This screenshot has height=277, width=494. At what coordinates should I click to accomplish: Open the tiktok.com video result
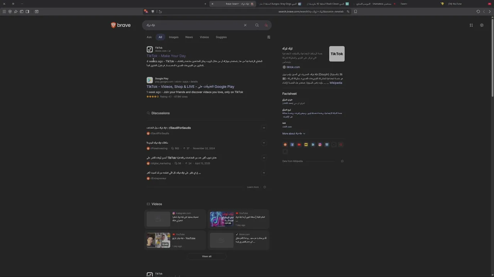[239, 240]
